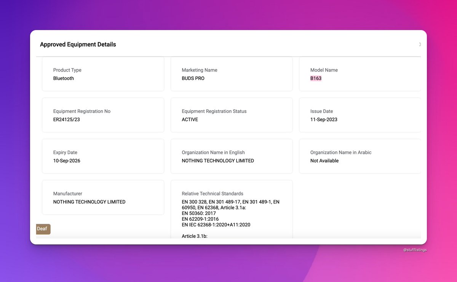Click the "BUDS PRO" marketing name value
The image size is (457, 282).
tap(193, 78)
